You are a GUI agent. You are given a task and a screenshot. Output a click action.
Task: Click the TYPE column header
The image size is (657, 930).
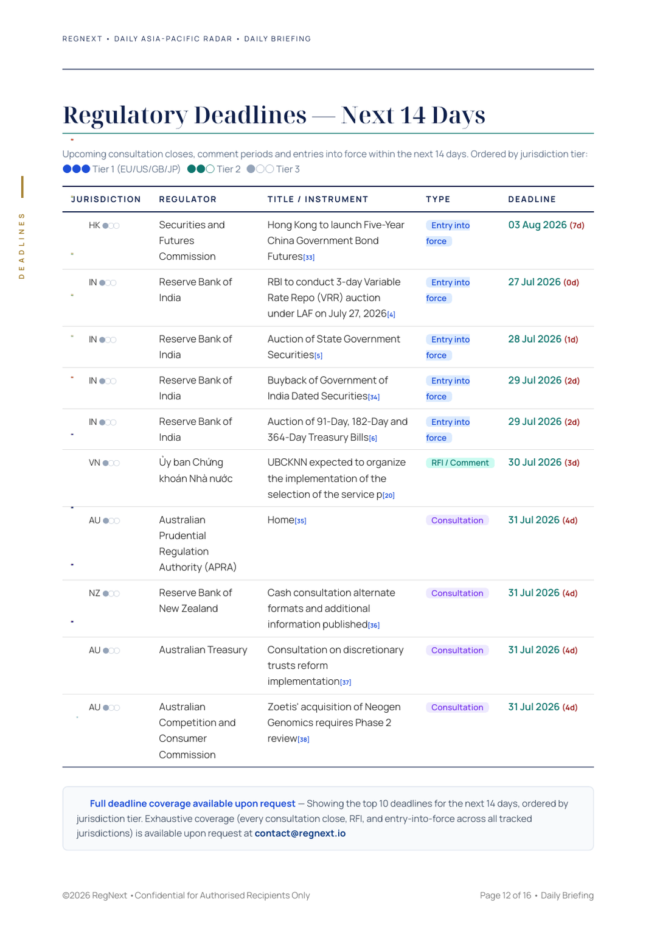(x=438, y=199)
